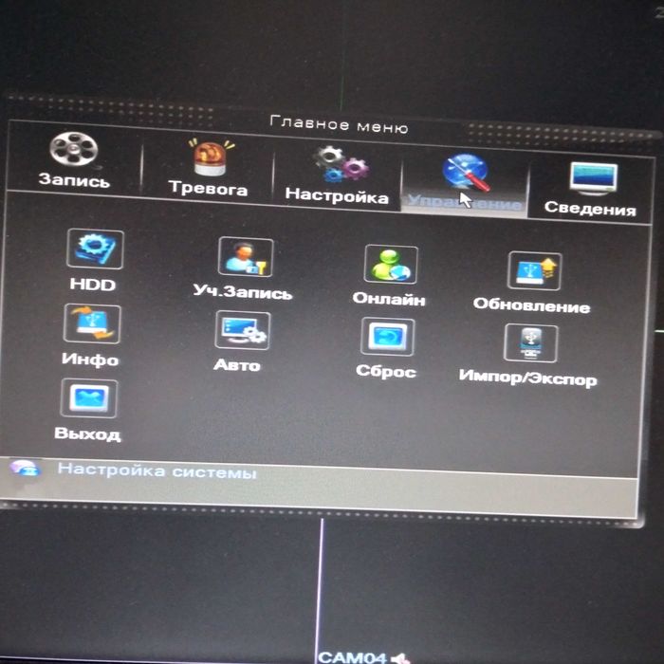This screenshot has height=664, width=664.
Task: Switch to the Сведения tab label
Action: click(590, 209)
